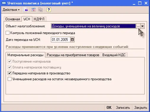Uncheck Передача материалов в производство

coord(9,73)
